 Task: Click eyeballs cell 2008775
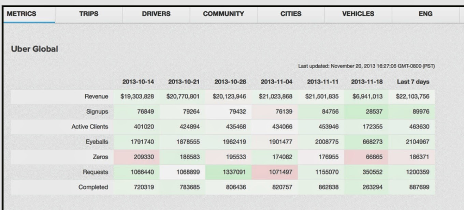pos(321,142)
